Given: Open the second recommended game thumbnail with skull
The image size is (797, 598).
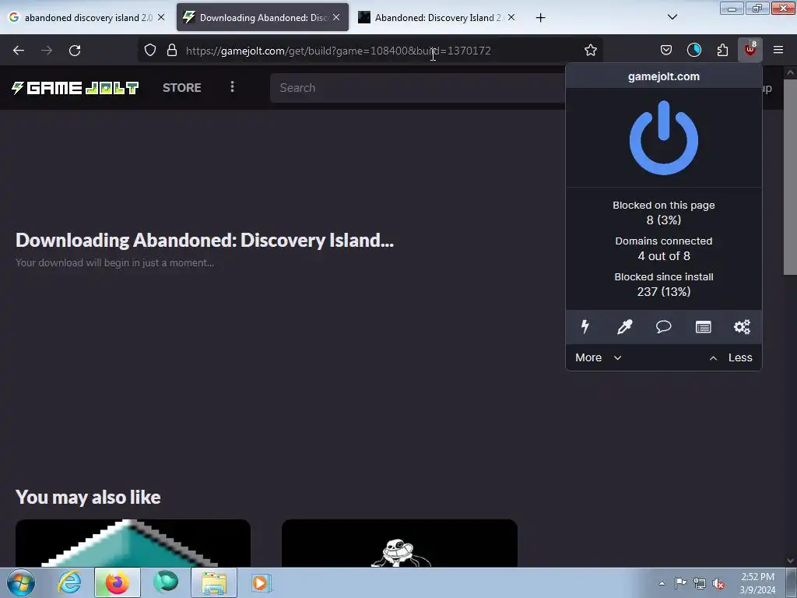Looking at the screenshot, I should pos(399,543).
